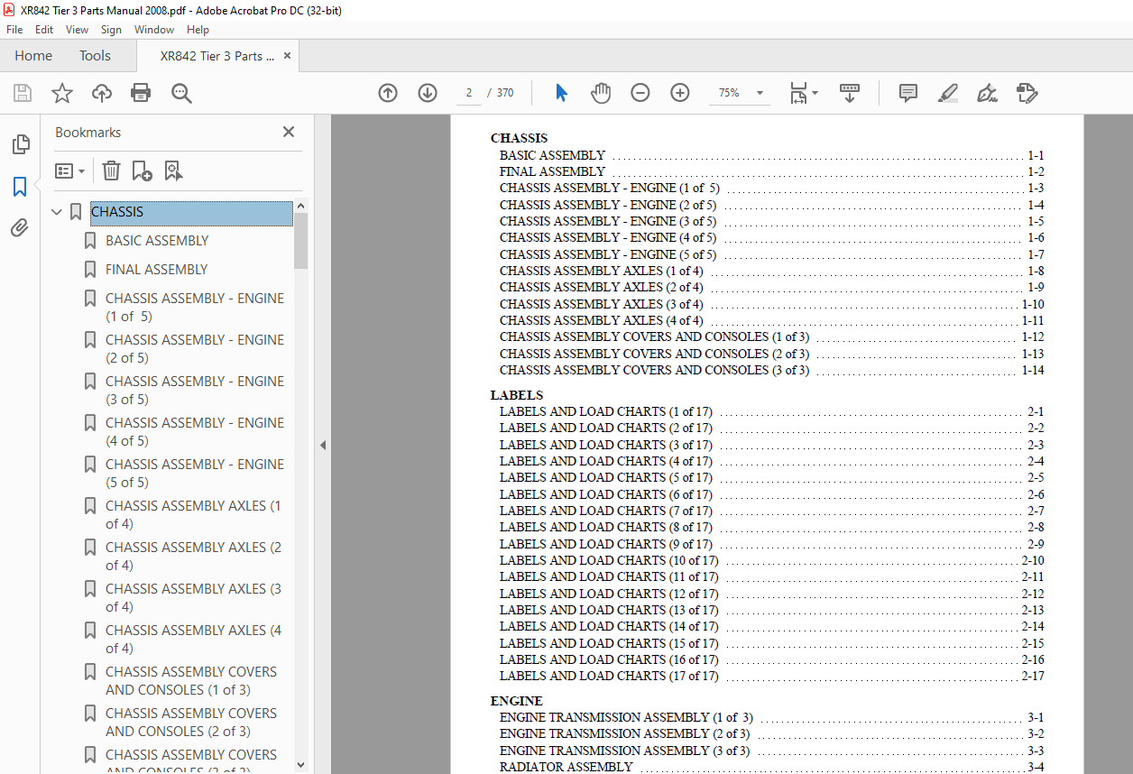Viewport: 1133px width, 774px height.
Task: Click the ENGINE section heading in document
Action: click(x=517, y=701)
